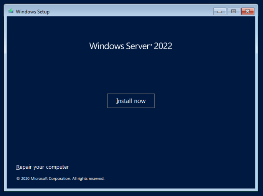This screenshot has height=196, width=263.
Task: Click the 2022 year in the heading
Action: (x=163, y=46)
